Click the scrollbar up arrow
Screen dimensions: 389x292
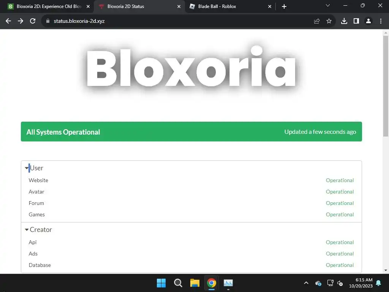386,33
